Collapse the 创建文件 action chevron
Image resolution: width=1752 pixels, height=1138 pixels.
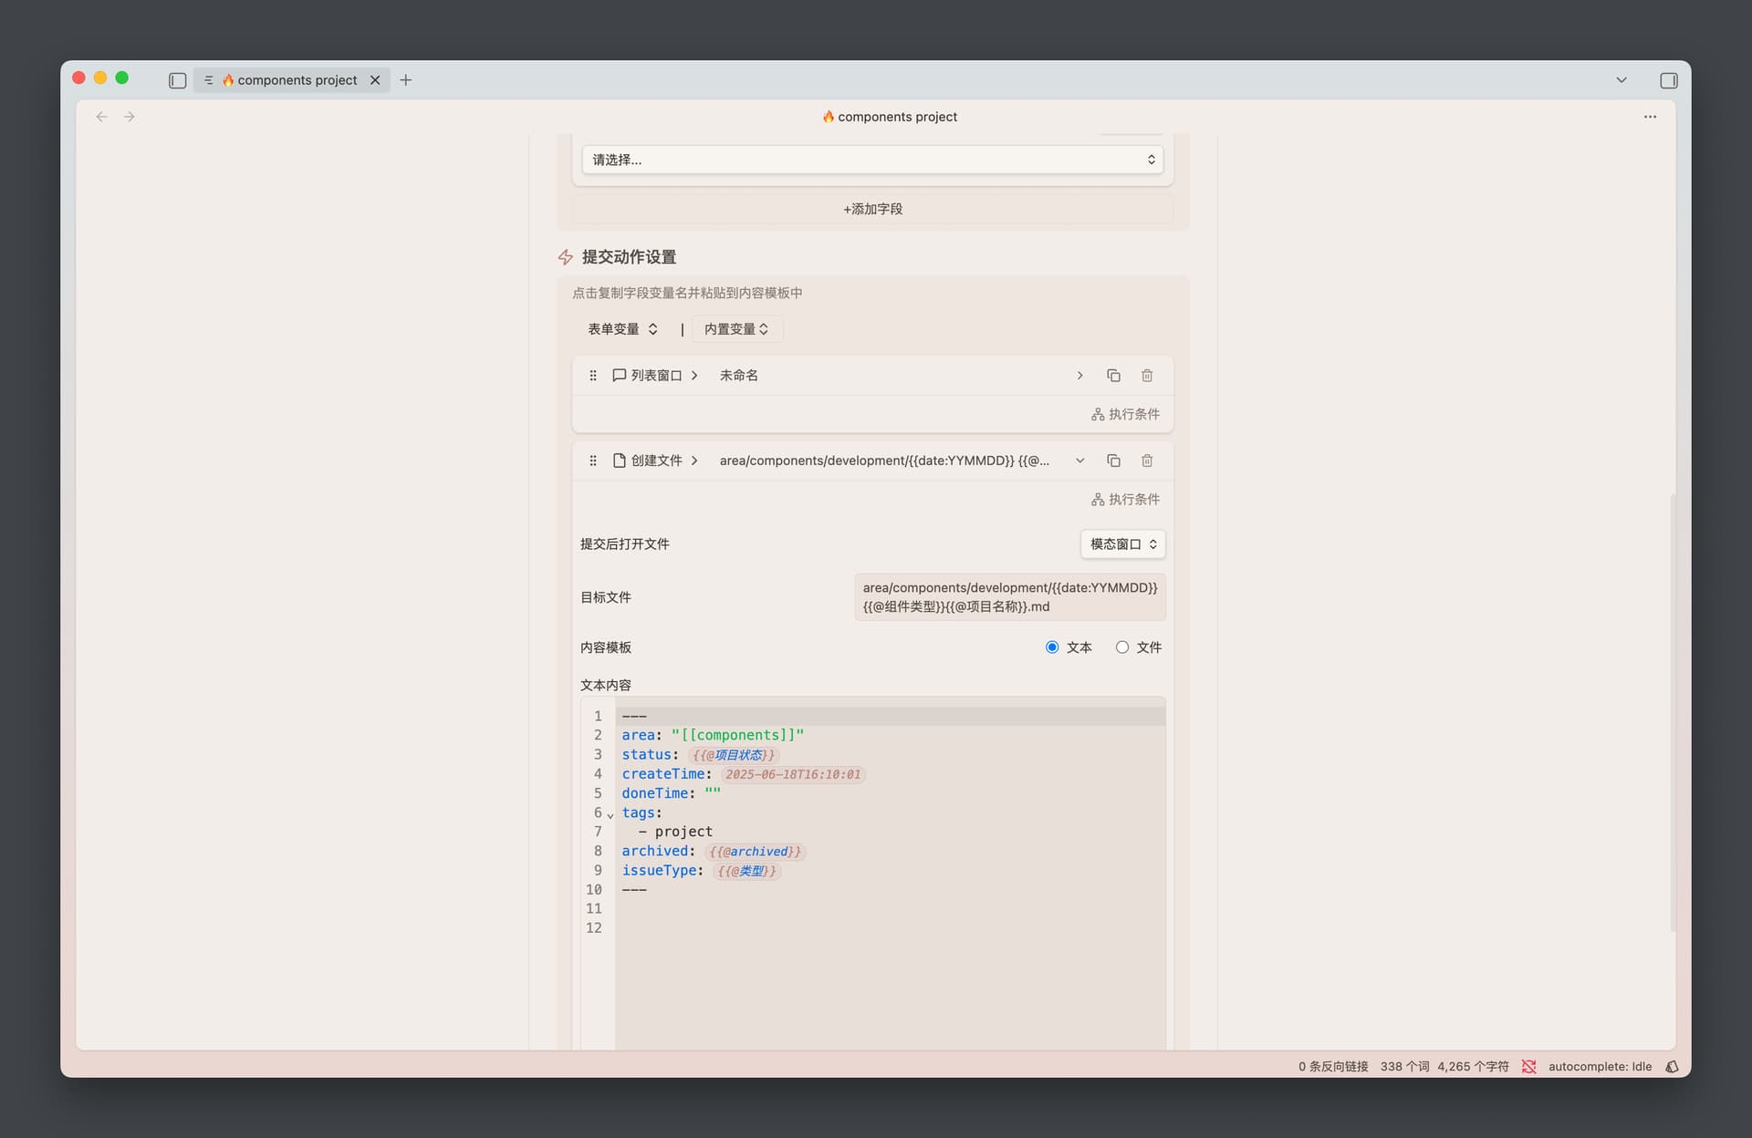pos(1079,460)
